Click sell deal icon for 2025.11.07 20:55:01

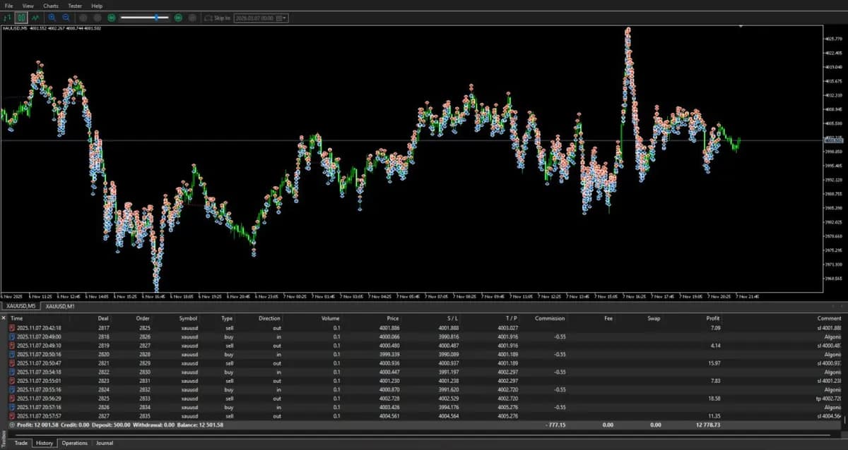click(12, 381)
